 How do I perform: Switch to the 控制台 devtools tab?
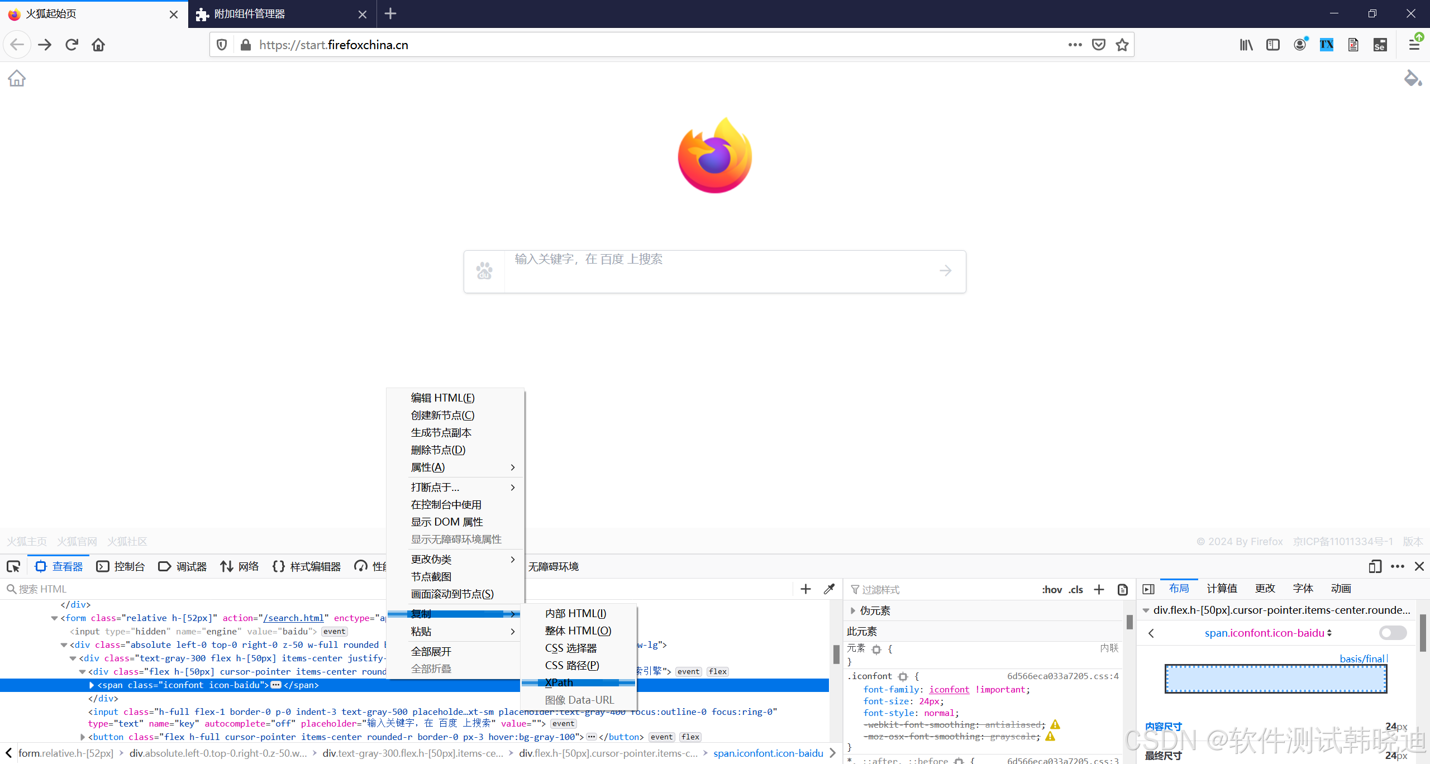pos(121,566)
